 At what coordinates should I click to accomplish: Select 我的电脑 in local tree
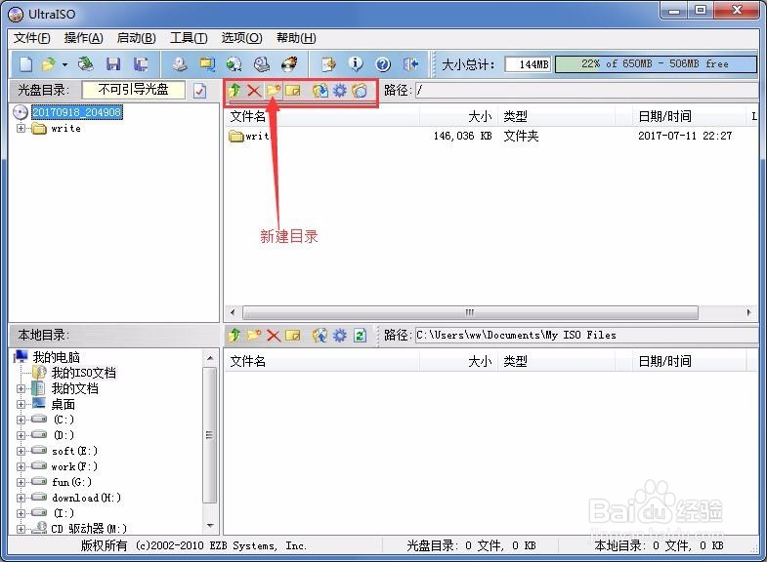pos(57,357)
